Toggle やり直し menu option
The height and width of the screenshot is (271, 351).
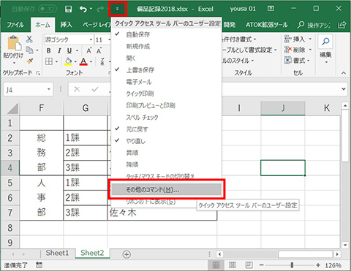(x=166, y=141)
